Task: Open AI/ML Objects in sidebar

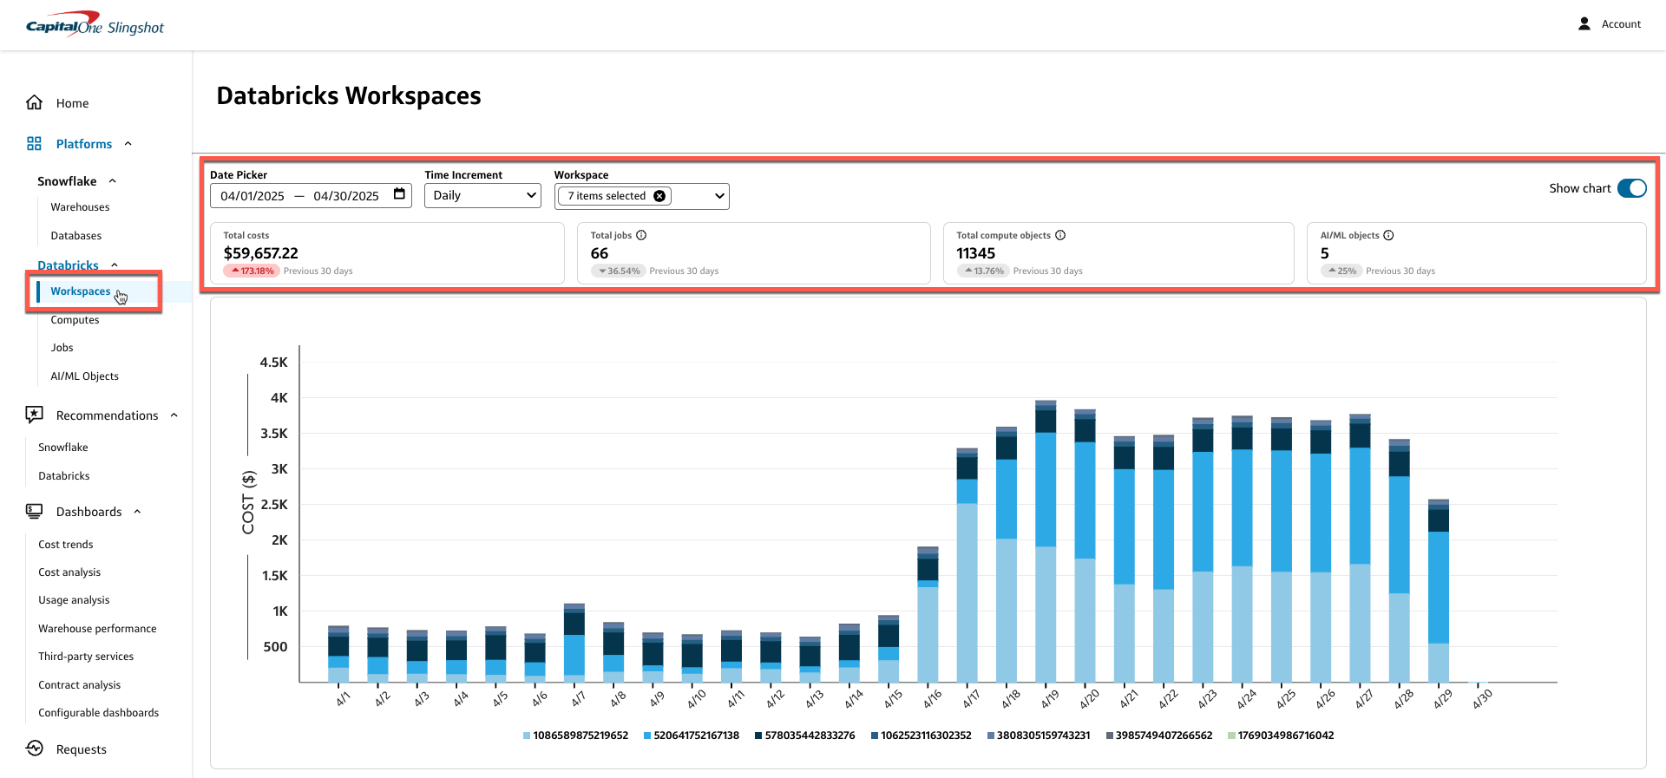Action: click(84, 376)
